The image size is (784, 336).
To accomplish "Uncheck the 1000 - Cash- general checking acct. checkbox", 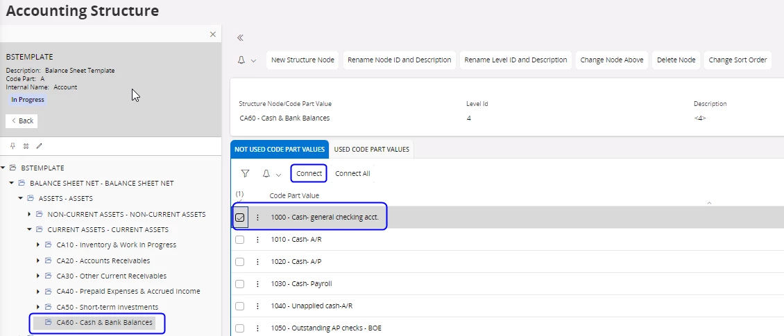I will tap(240, 218).
